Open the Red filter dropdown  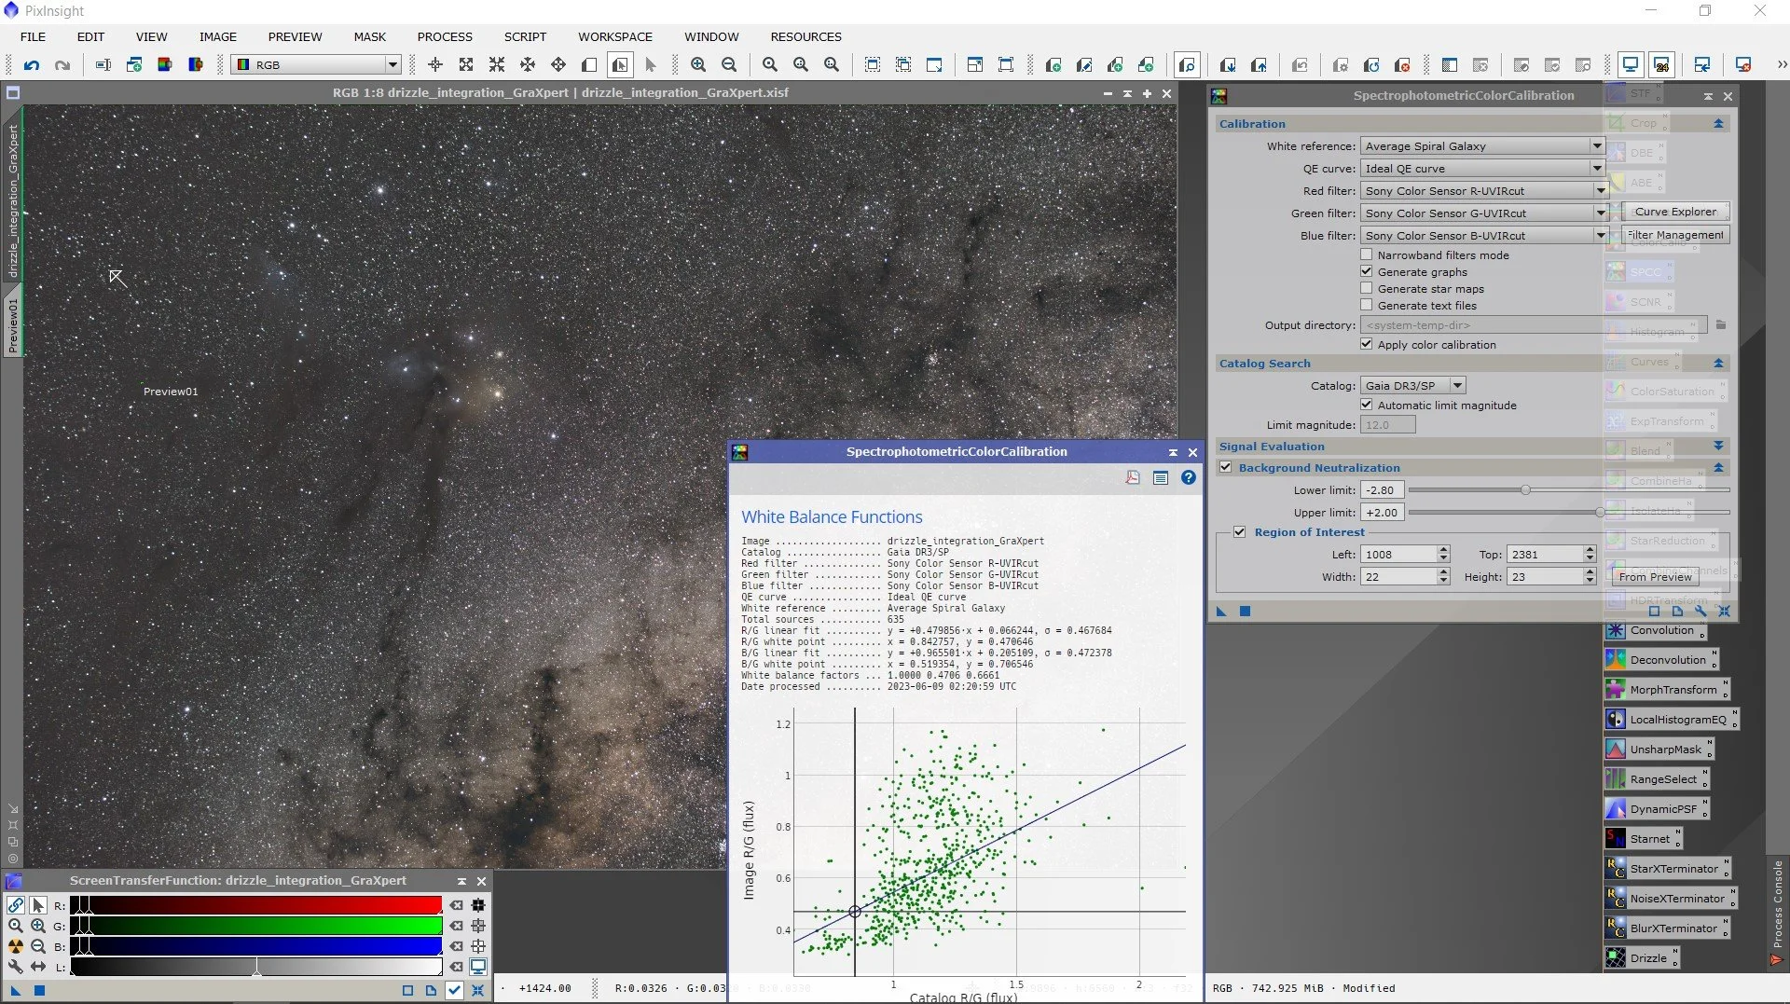pyautogui.click(x=1600, y=190)
